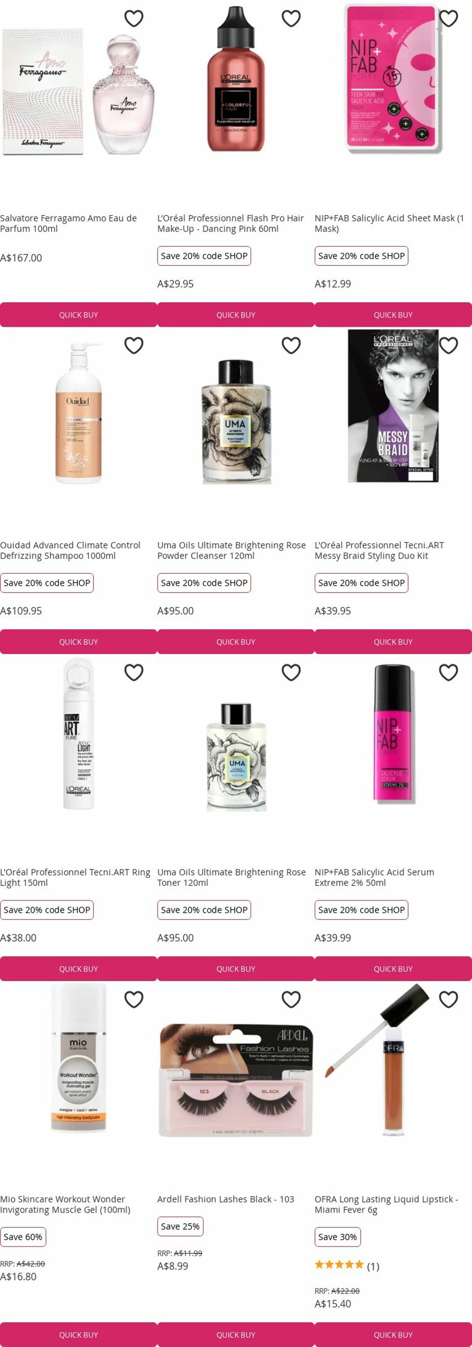Quick buy the Salvatore Ferragamo Amo perfume
The image size is (472, 1347).
[78, 315]
